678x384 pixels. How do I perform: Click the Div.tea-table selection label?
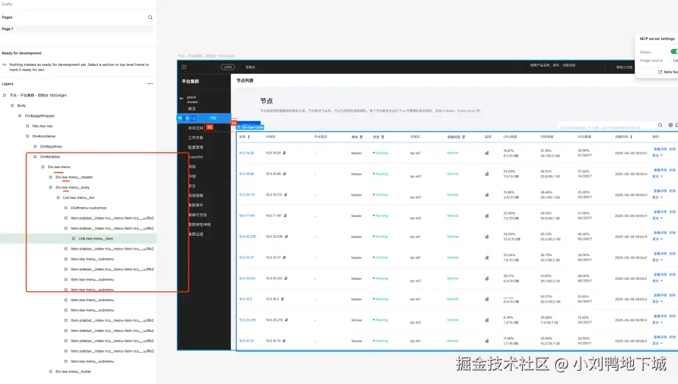pyautogui.click(x=250, y=127)
